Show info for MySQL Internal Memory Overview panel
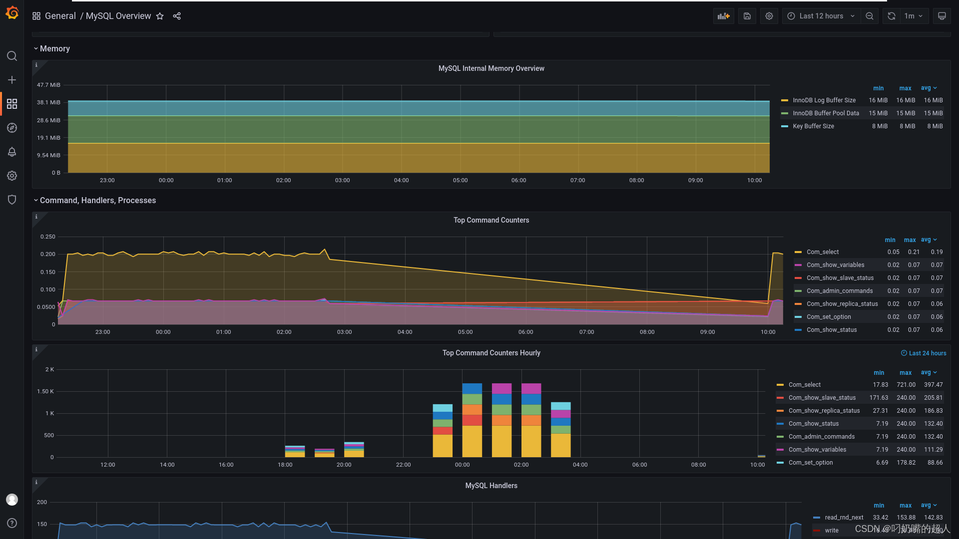 36,65
